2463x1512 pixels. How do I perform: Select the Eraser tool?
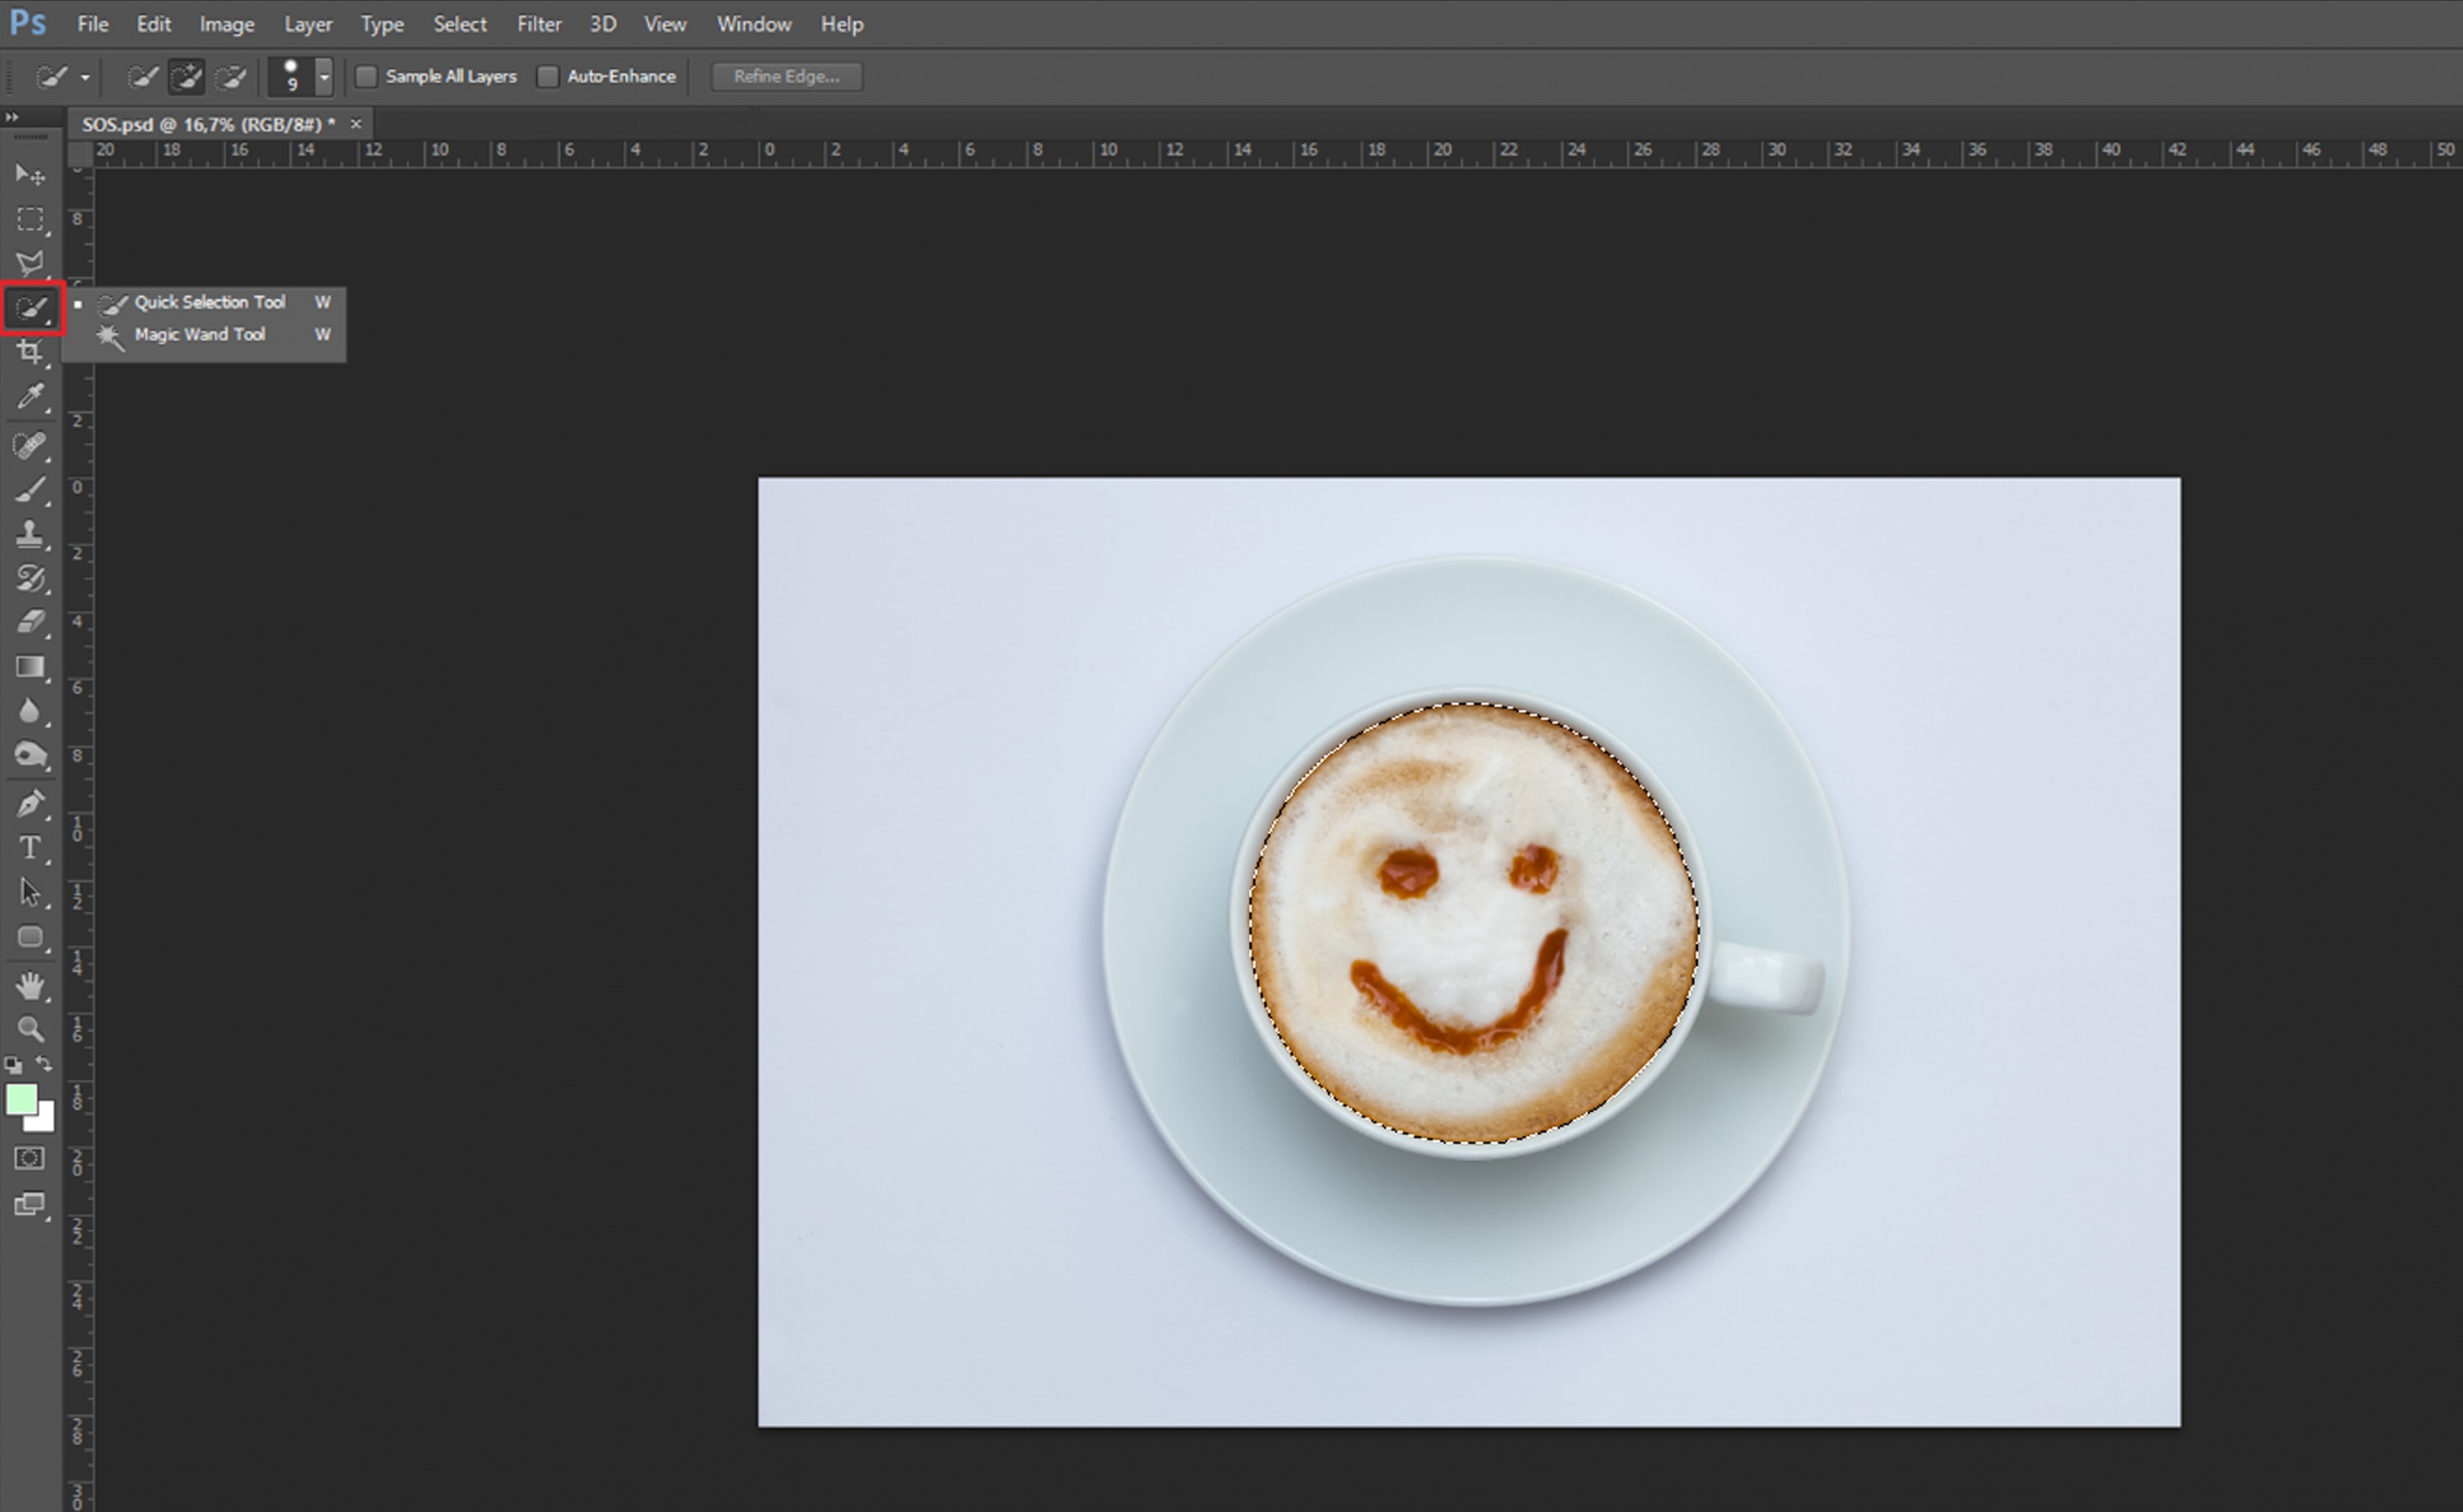pos(30,622)
